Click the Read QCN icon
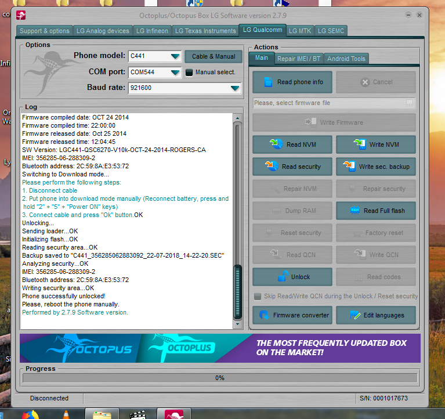 click(276, 254)
